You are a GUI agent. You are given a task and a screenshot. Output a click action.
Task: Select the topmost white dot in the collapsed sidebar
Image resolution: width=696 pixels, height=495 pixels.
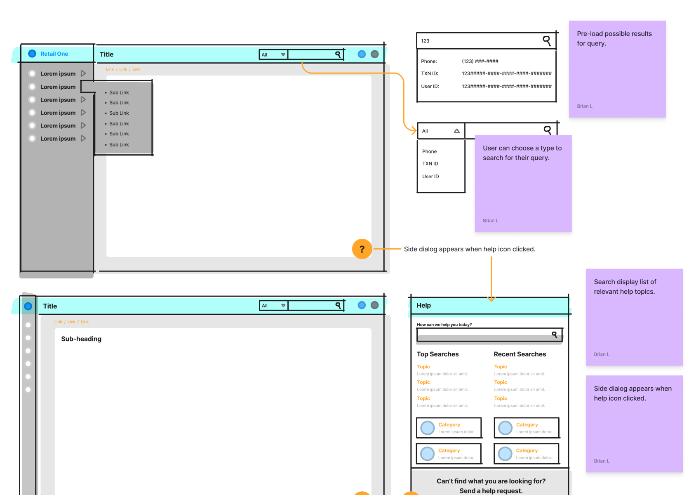pos(28,325)
